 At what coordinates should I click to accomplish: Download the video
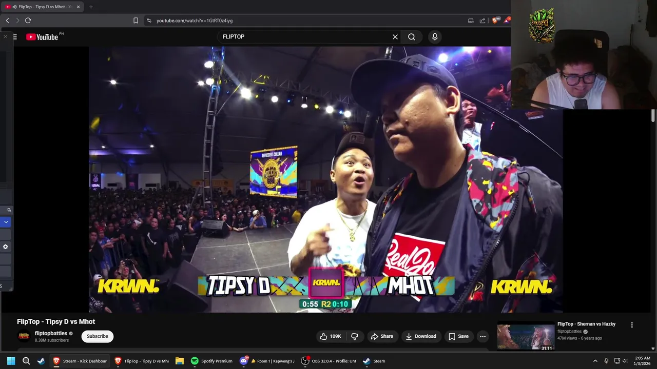pos(421,336)
